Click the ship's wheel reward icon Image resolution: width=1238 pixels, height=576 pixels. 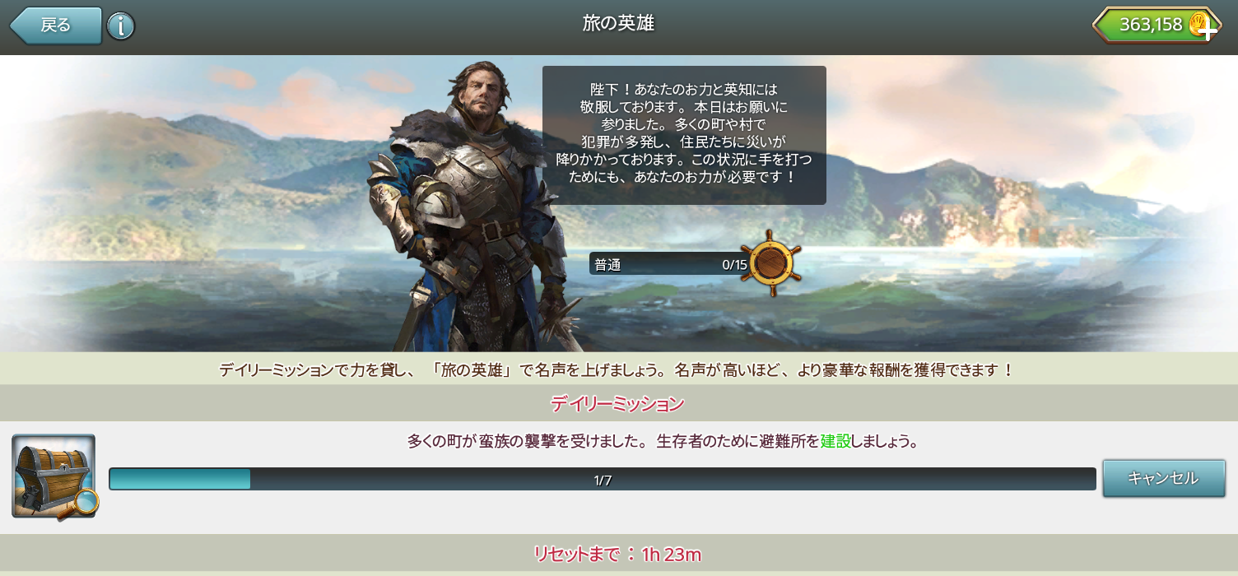[771, 263]
